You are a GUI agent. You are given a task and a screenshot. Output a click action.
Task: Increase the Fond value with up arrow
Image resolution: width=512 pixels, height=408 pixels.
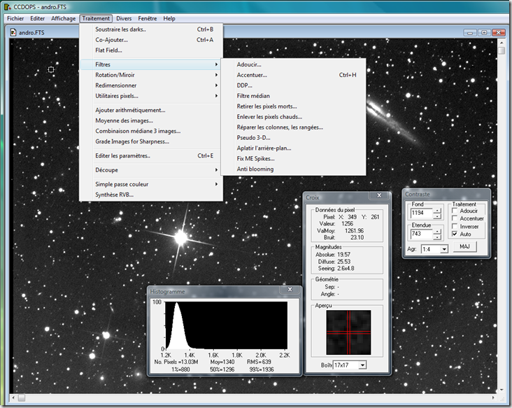437,211
